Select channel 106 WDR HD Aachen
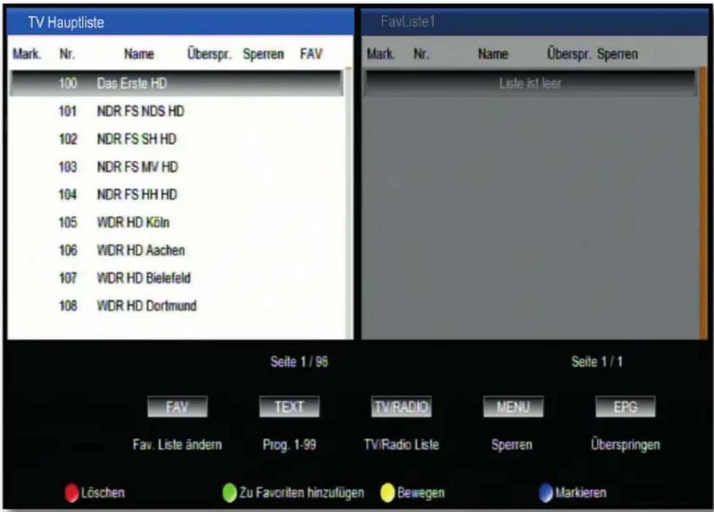The height and width of the screenshot is (512, 714). click(x=176, y=250)
